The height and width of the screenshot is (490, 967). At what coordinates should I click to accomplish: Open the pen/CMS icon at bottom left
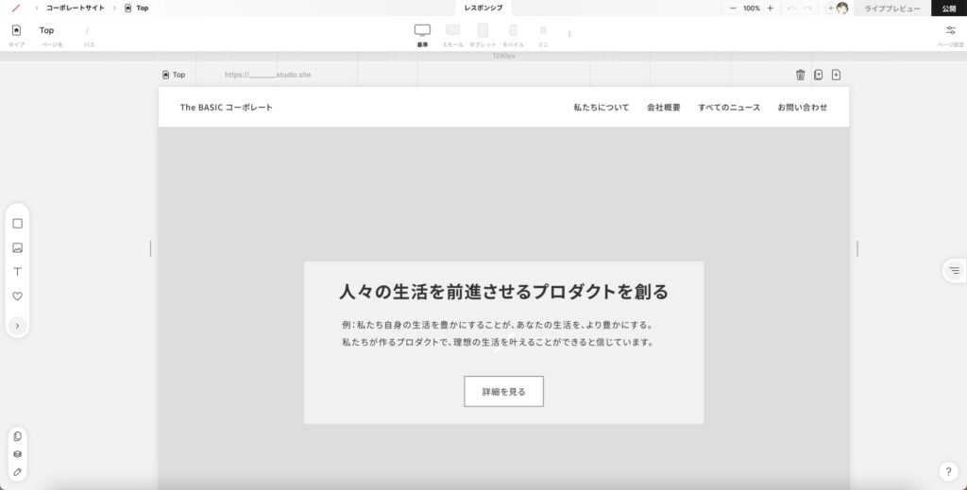coord(17,472)
